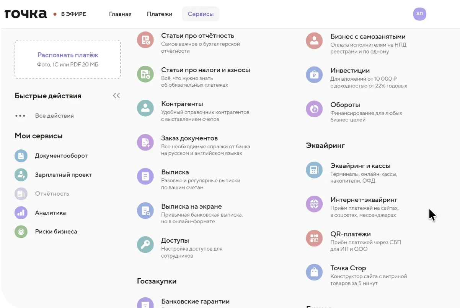Open the Контрагенты service icon
The height and width of the screenshot is (308, 460).
click(145, 108)
